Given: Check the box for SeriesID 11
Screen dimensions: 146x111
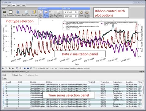Looking at the screenshot, I should click(x=3, y=97).
